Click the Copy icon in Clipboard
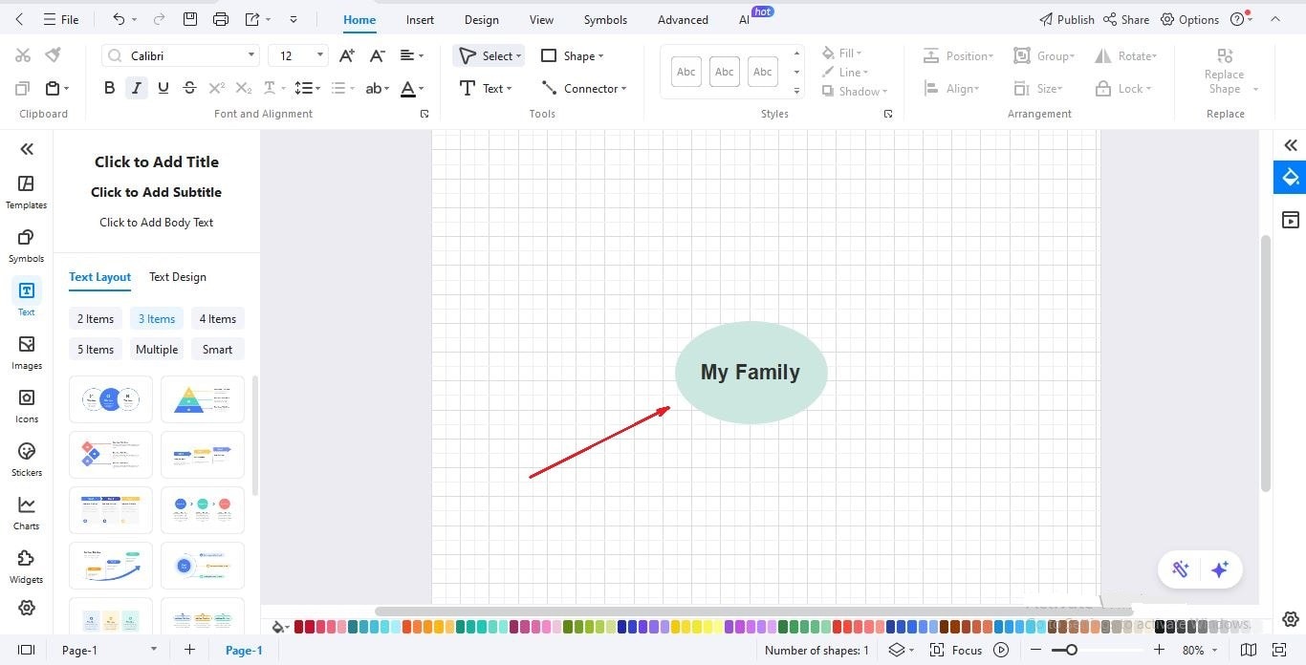1306x665 pixels. click(x=23, y=88)
